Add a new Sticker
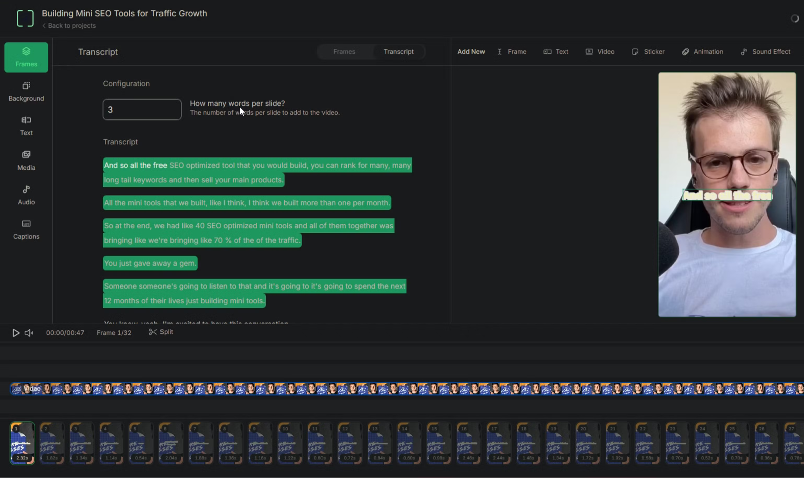The width and height of the screenshot is (804, 478). tap(648, 52)
